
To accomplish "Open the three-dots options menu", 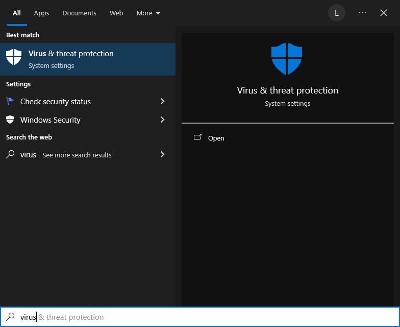I will tap(362, 13).
